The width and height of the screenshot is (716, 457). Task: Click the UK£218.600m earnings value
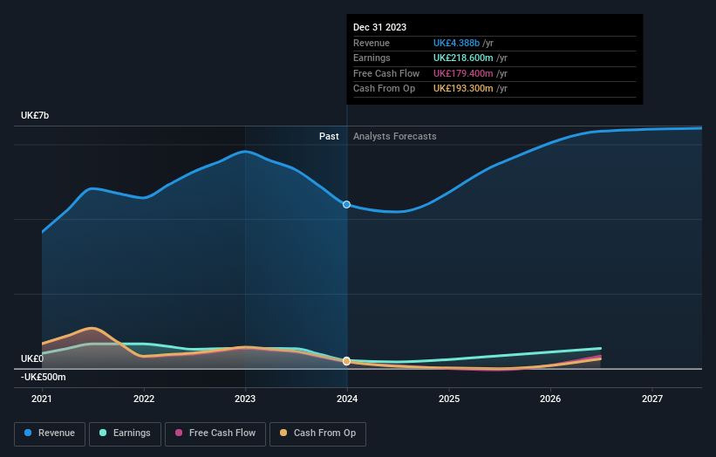pos(463,58)
